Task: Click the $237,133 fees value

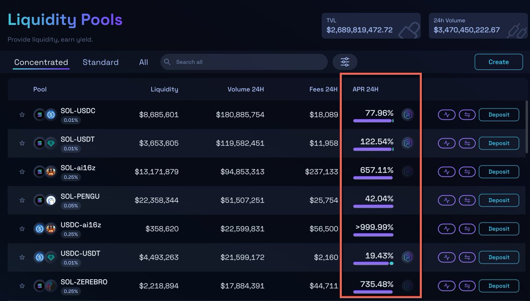Action: click(x=322, y=172)
